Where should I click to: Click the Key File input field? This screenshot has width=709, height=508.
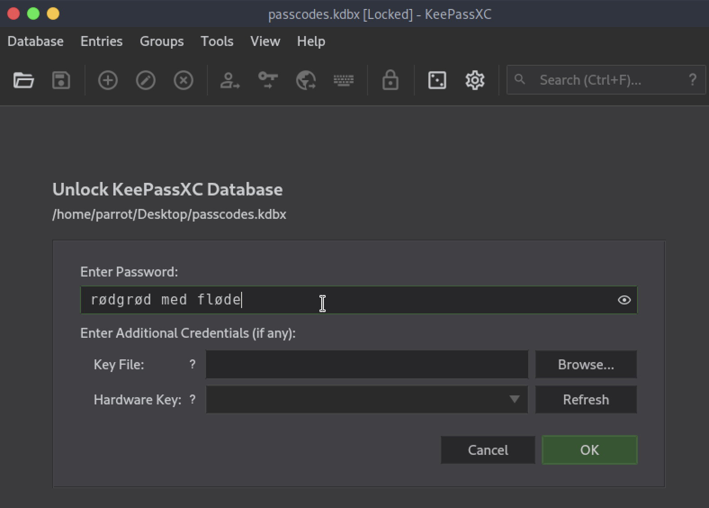(367, 364)
